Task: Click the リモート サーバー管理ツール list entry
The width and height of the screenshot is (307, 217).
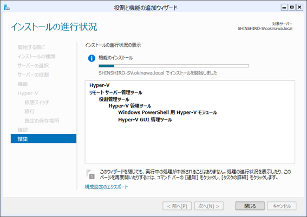Action: 116,92
